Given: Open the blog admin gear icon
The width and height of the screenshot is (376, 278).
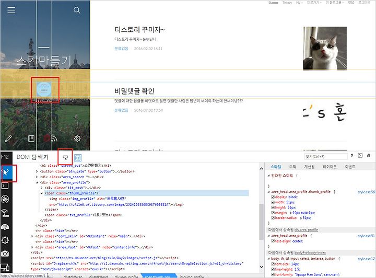Looking at the screenshot, I should [77, 138].
